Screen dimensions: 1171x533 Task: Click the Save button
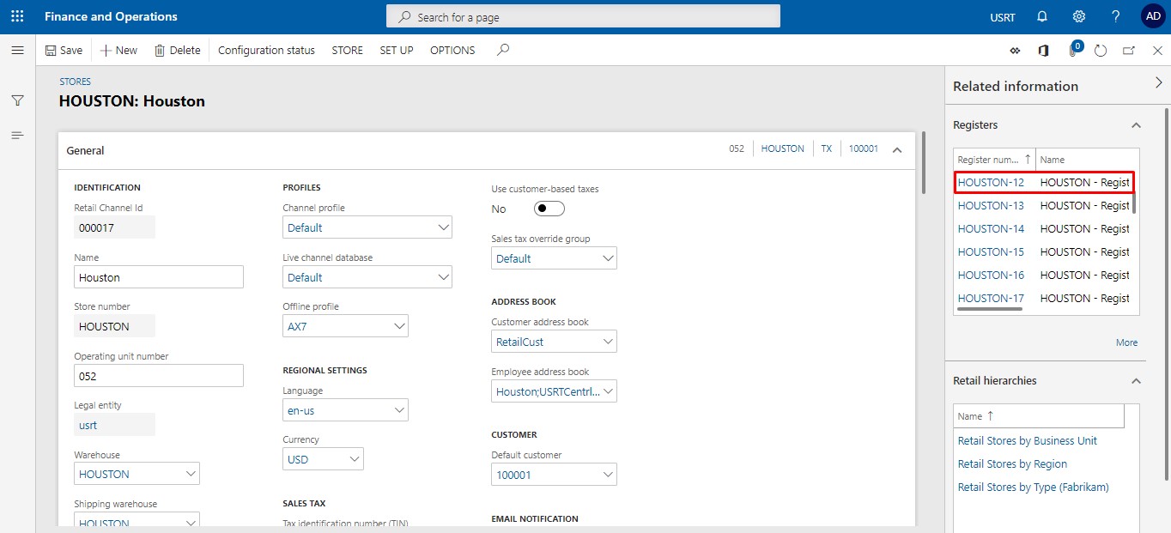point(64,51)
